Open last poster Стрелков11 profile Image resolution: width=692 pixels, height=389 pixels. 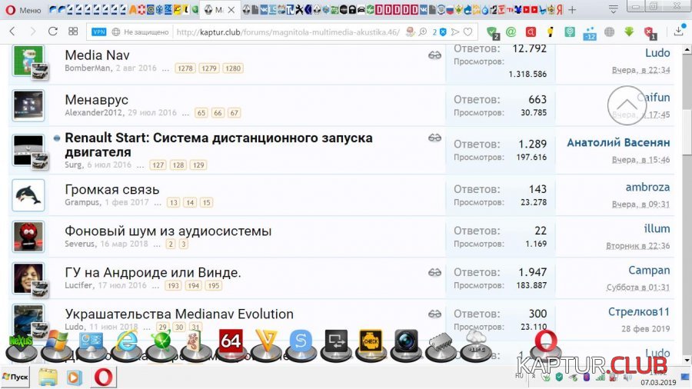click(x=639, y=312)
